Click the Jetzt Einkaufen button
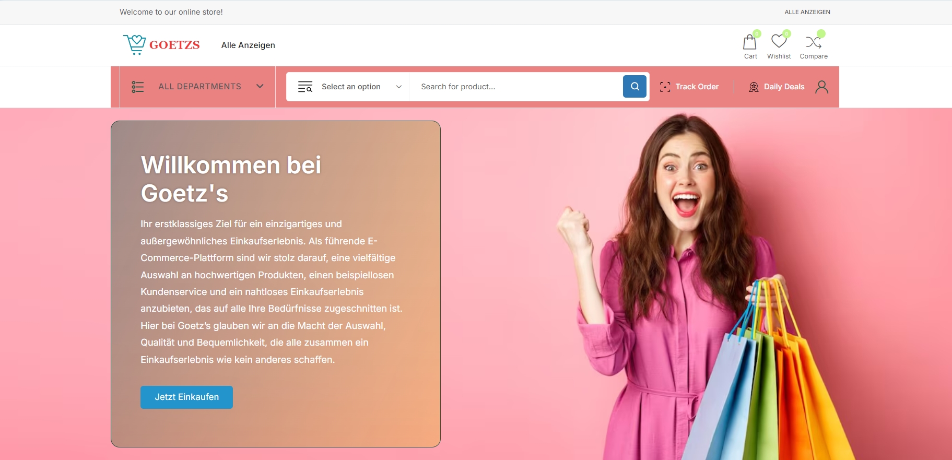952x460 pixels. pyautogui.click(x=186, y=397)
